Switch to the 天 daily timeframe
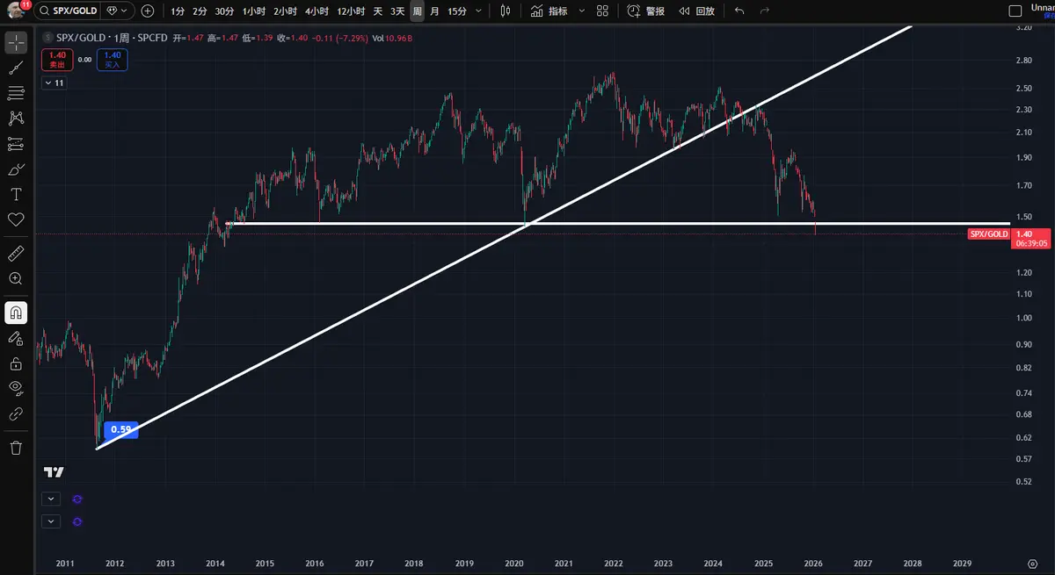The height and width of the screenshot is (575, 1055). click(x=377, y=11)
